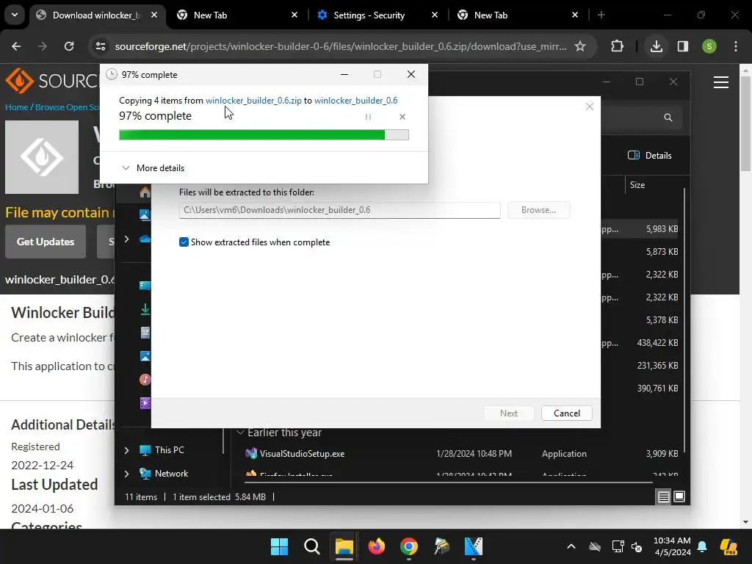Close the extract wizard with X
This screenshot has height=564, width=752.
[x=590, y=106]
